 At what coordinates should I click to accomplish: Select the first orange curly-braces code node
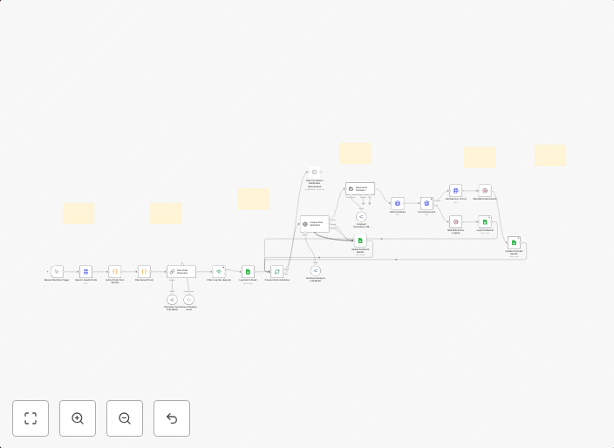pyautogui.click(x=115, y=272)
